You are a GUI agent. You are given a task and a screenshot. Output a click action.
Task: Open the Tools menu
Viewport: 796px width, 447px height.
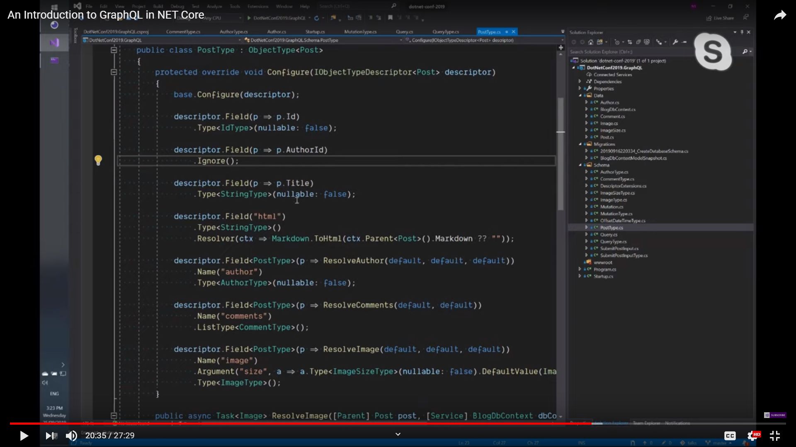235,6
